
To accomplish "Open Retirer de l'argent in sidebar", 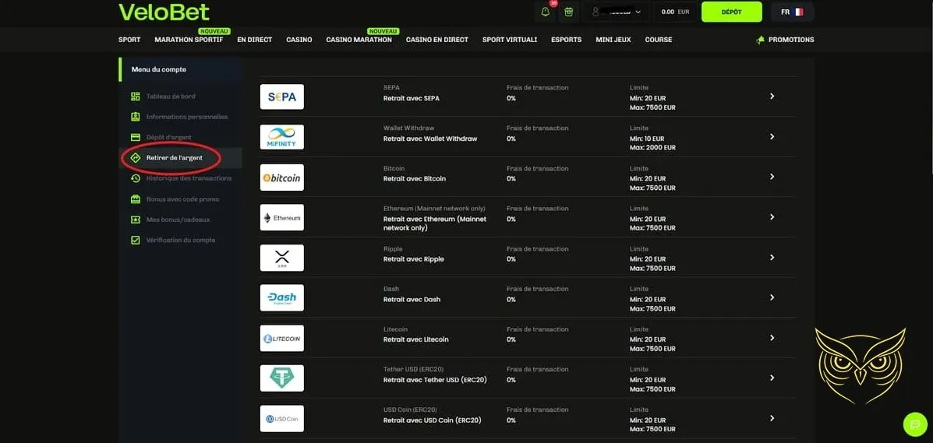I will point(174,158).
